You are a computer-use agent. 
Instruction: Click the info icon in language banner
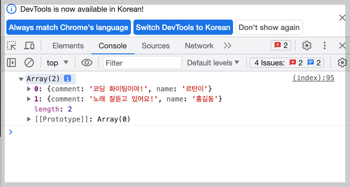11,9
